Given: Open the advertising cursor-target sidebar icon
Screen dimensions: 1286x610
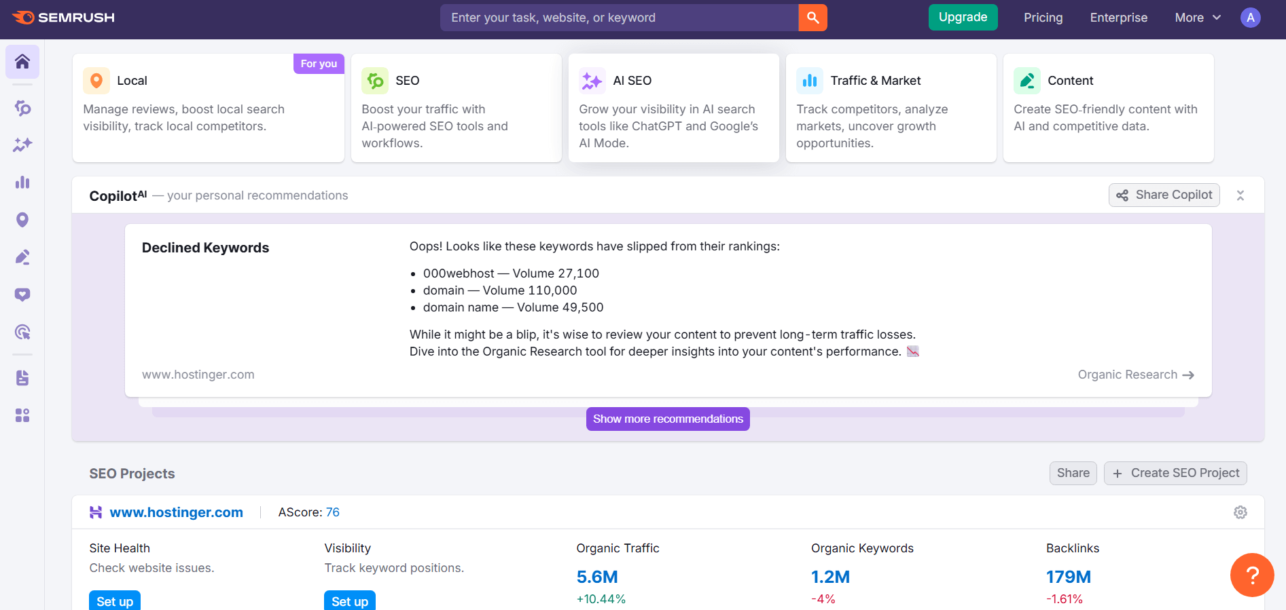Looking at the screenshot, I should (x=22, y=332).
